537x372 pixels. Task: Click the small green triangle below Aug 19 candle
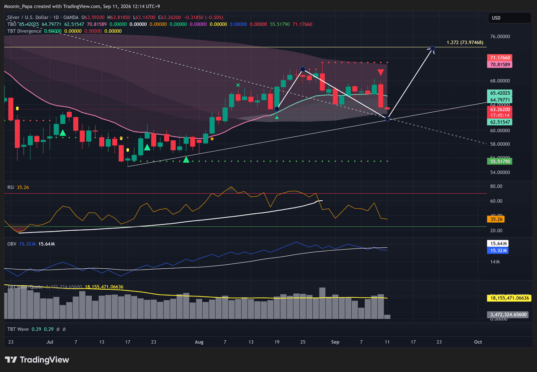pos(277,117)
